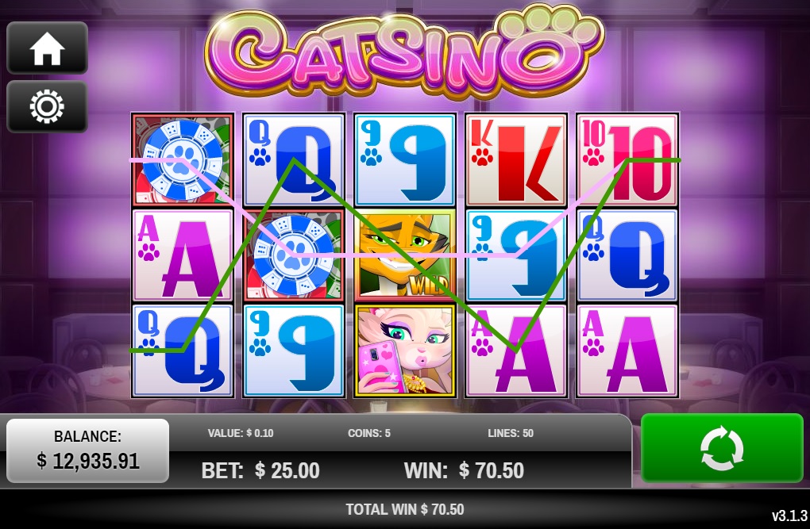
Task: Open the home menu icon
Action: point(47,48)
